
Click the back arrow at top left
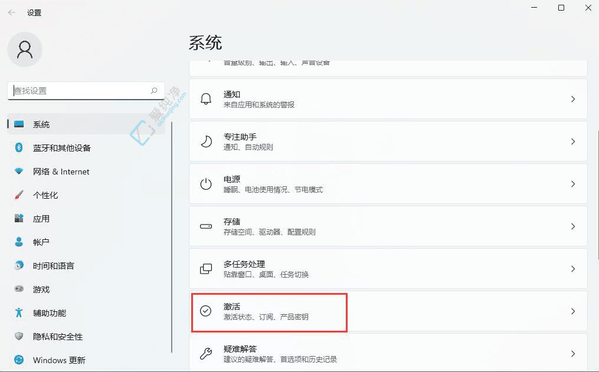pyautogui.click(x=11, y=11)
